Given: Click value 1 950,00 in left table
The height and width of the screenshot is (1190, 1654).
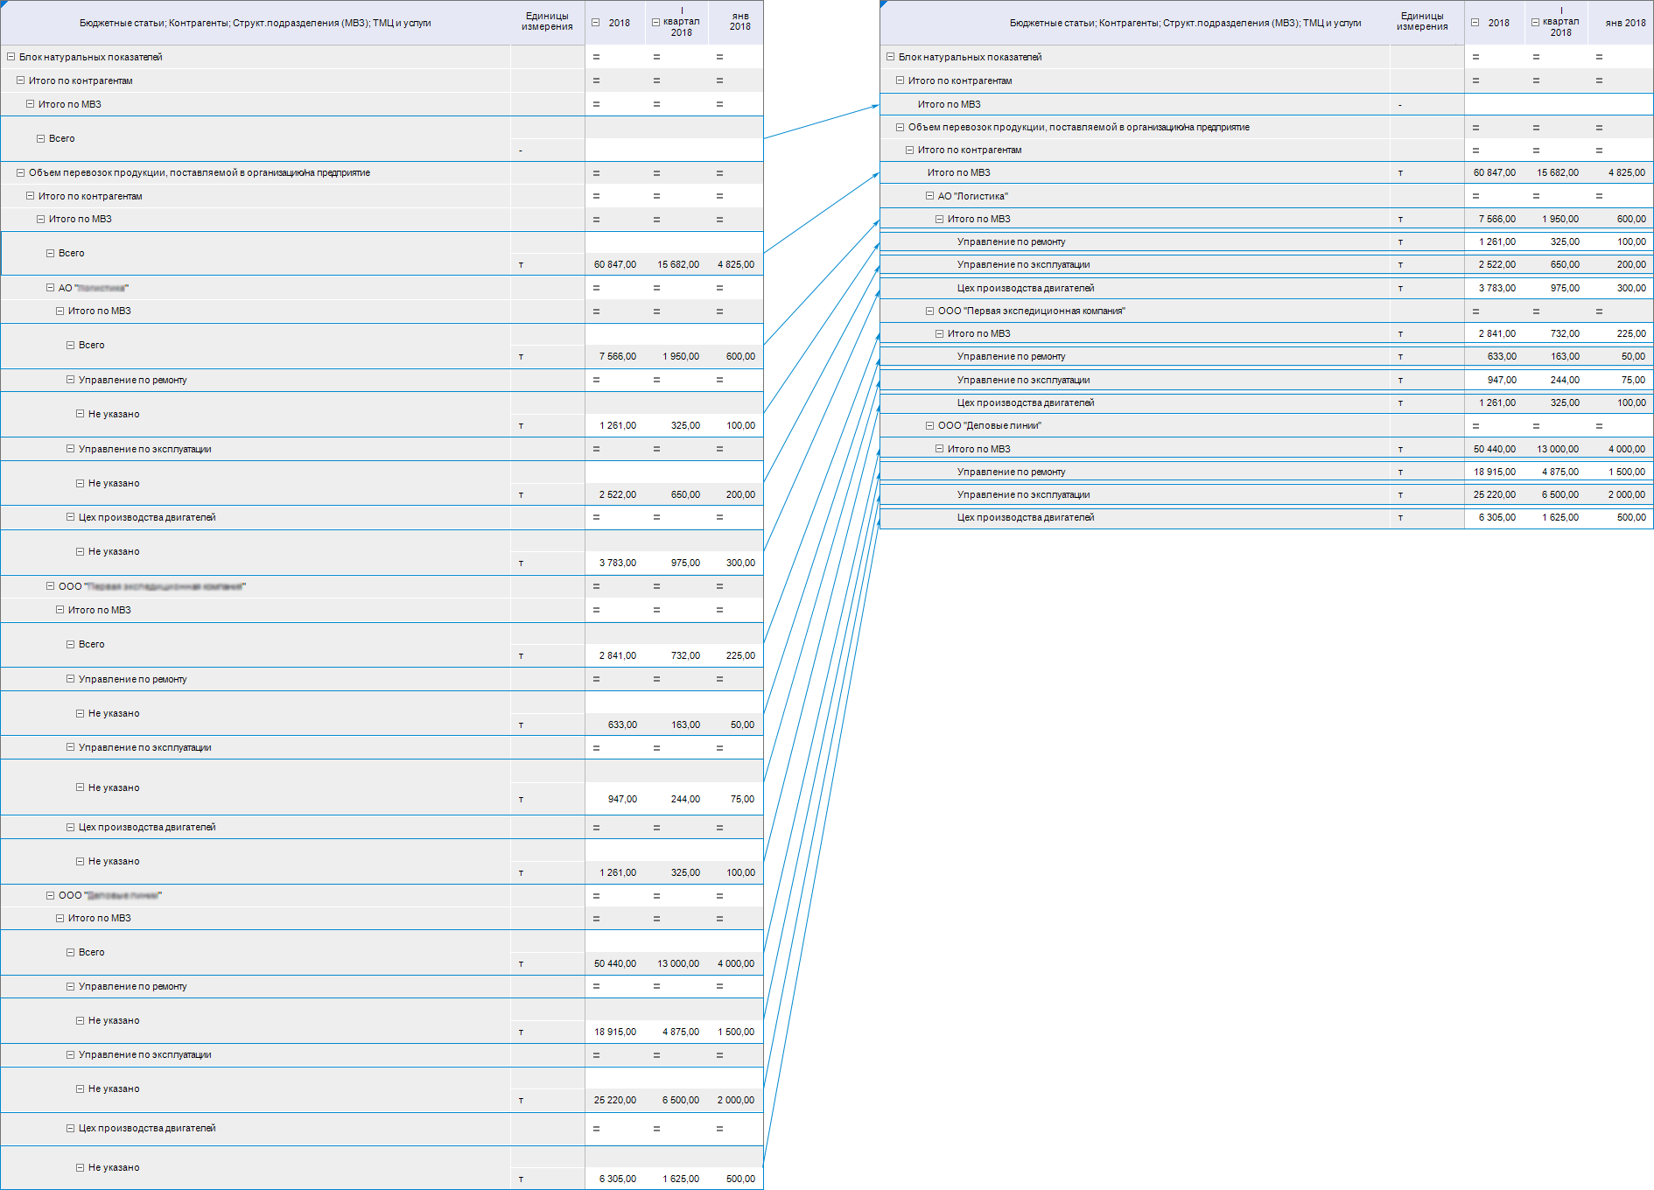Looking at the screenshot, I should tap(681, 357).
